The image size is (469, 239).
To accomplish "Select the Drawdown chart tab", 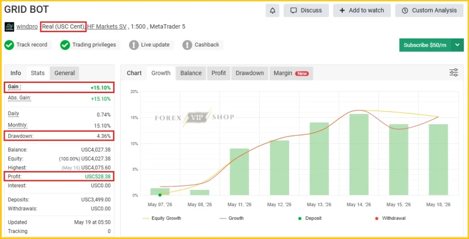I will click(250, 73).
